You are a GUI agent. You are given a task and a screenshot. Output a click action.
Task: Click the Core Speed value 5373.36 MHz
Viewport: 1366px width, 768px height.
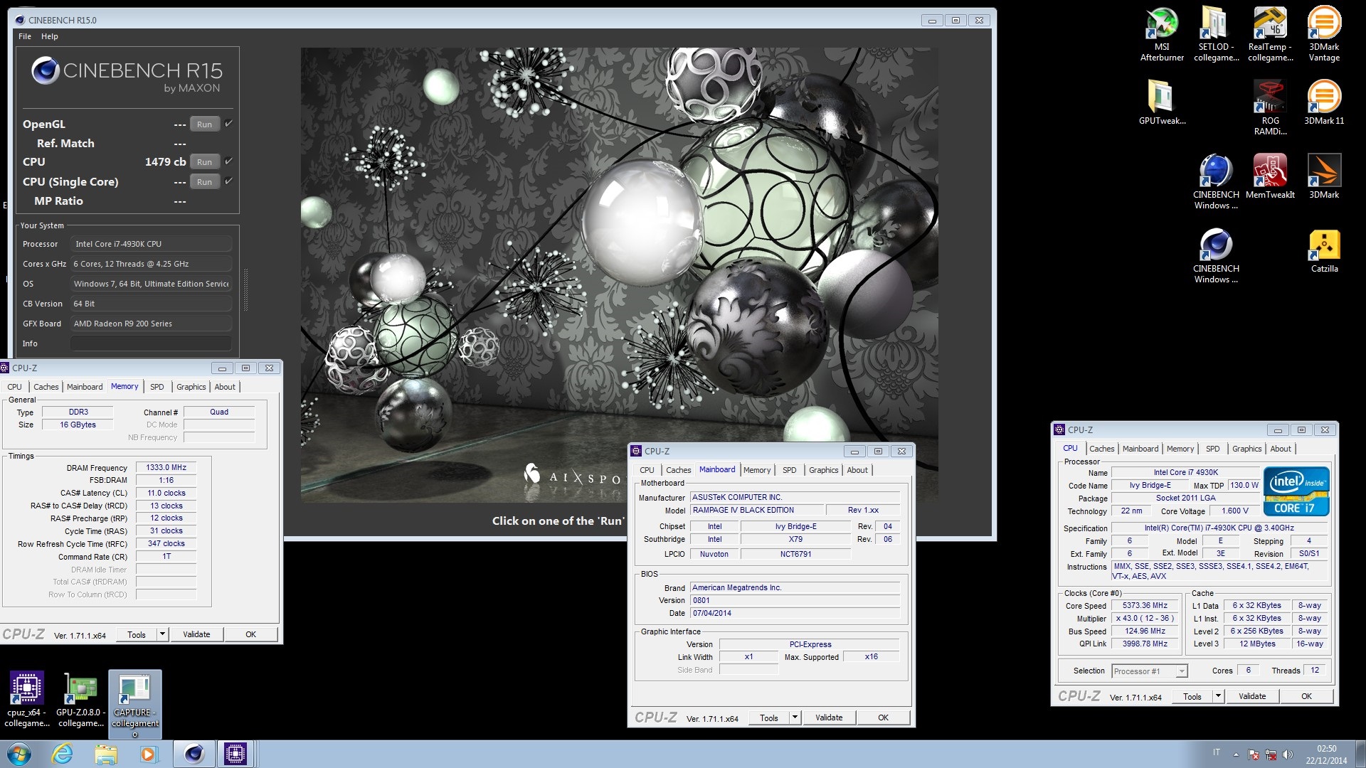click(x=1145, y=606)
